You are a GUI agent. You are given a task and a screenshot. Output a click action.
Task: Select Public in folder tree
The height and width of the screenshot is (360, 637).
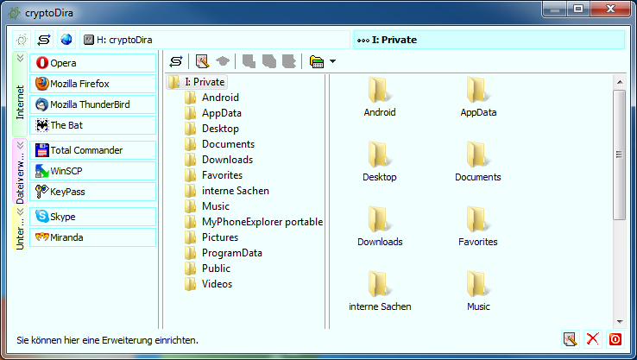[216, 268]
